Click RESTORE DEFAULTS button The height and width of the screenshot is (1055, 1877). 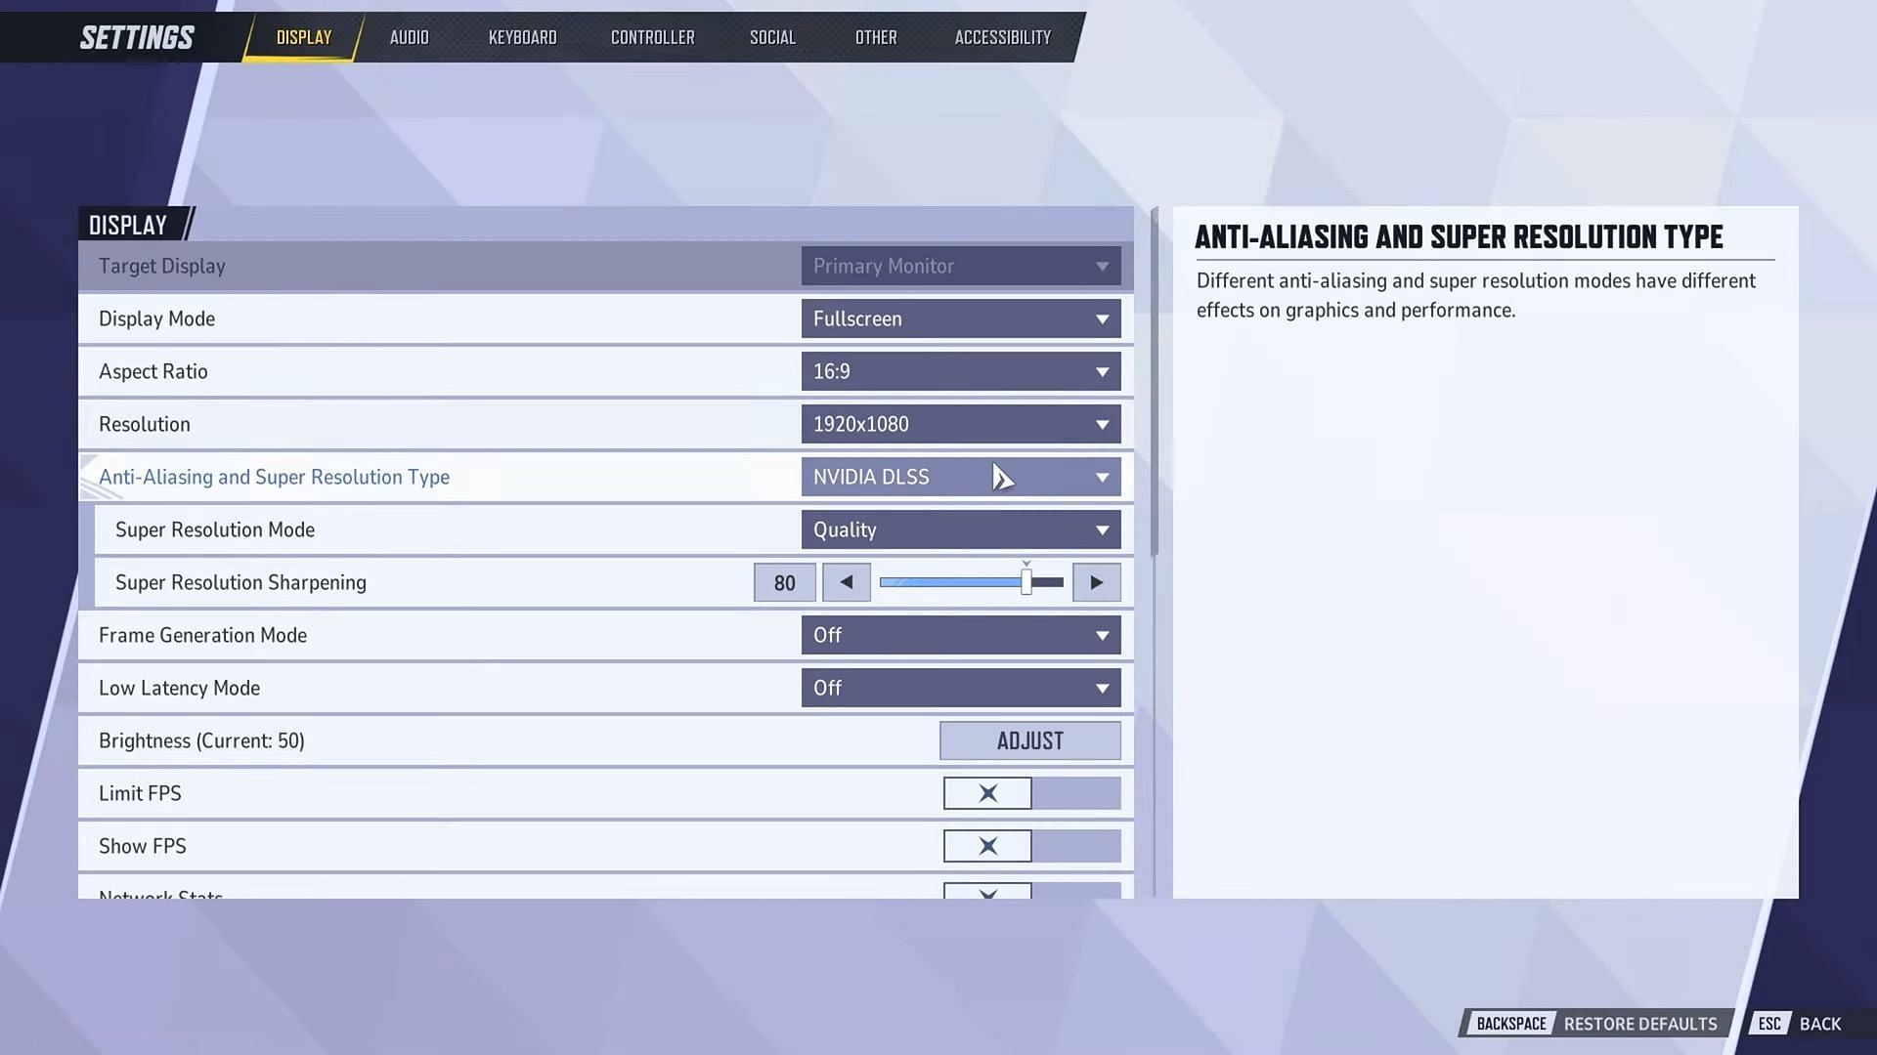1639,1024
